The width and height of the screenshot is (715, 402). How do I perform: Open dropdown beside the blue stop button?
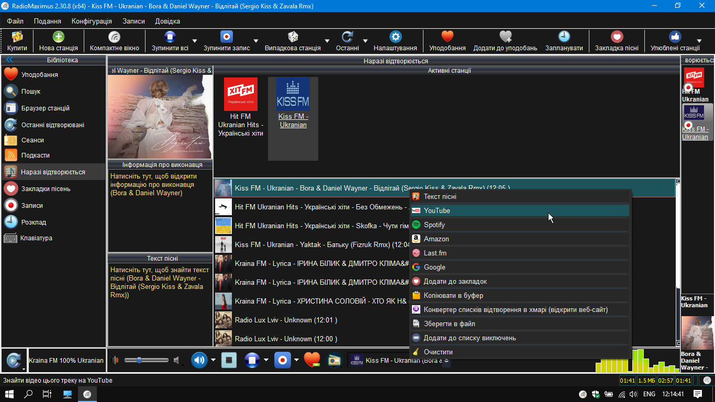tap(266, 360)
